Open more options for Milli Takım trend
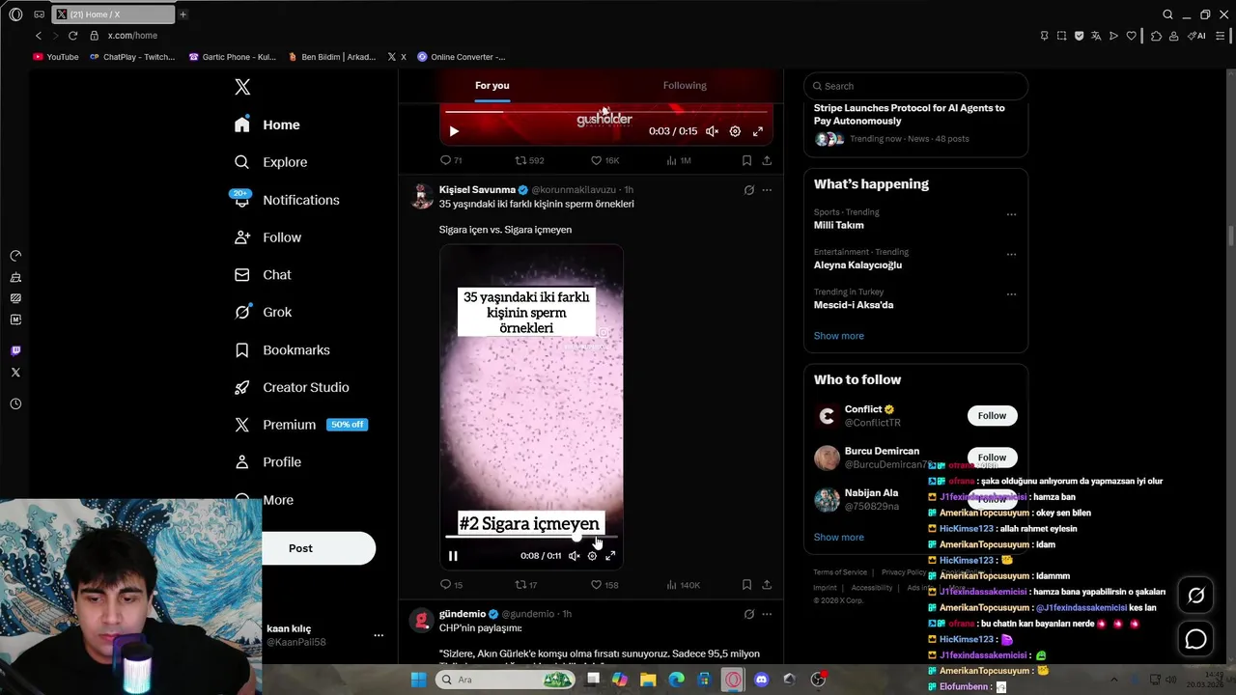Screen dimensions: 1236x695 tap(1011, 214)
